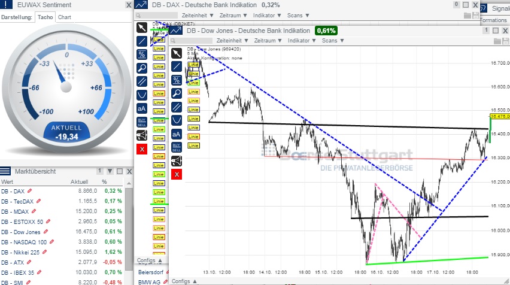Open Indikator dropdown in Dow Jones window
The width and height of the screenshot is (510, 285).
click(302, 41)
